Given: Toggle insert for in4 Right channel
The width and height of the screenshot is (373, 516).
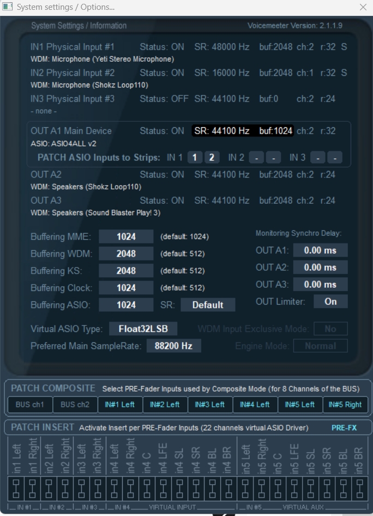Looking at the screenshot, I should 130,488.
